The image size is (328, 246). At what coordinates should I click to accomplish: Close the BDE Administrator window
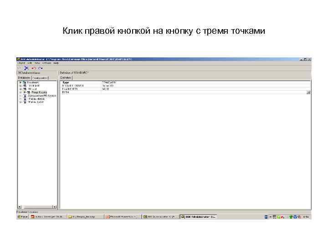click(x=309, y=59)
